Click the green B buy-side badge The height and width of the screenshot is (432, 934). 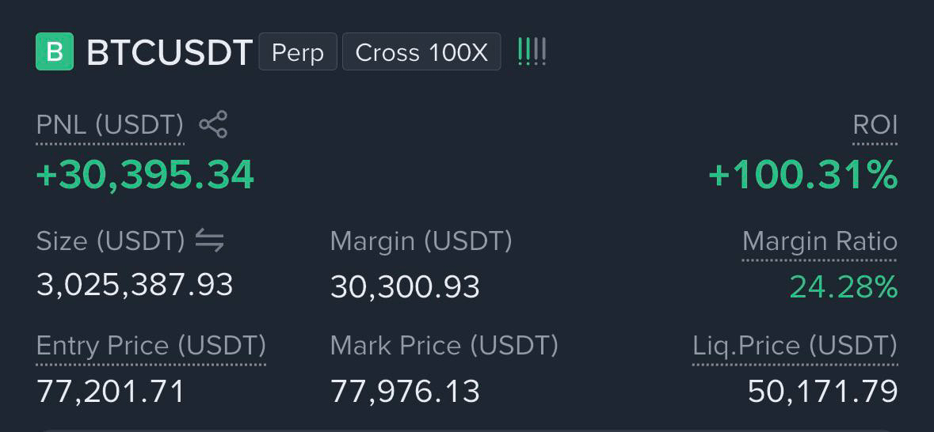tap(55, 51)
